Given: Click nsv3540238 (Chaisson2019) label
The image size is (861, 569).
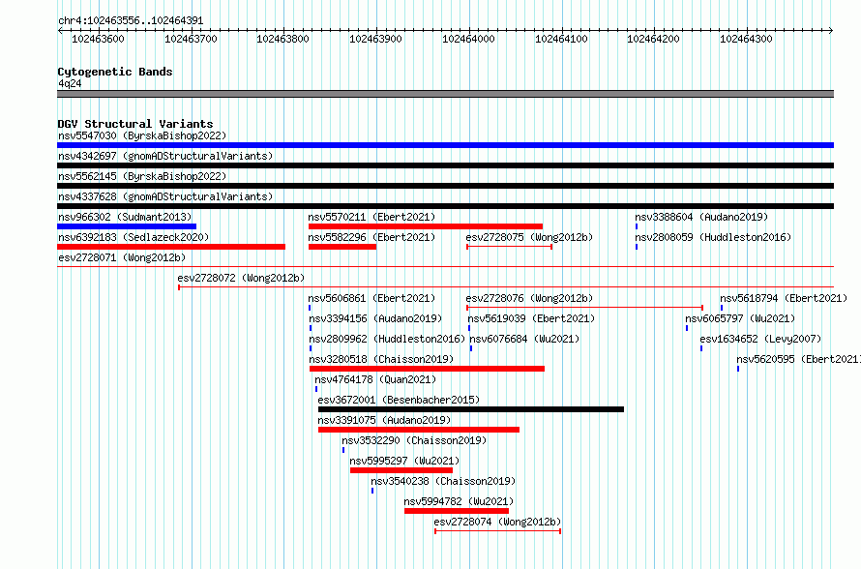Looking at the screenshot, I should (443, 481).
